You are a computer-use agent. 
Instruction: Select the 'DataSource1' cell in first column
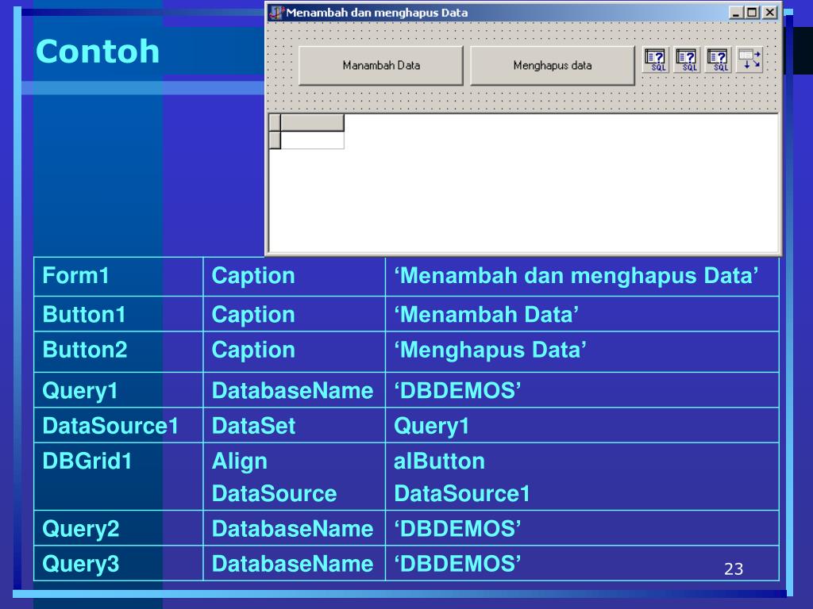[118, 425]
